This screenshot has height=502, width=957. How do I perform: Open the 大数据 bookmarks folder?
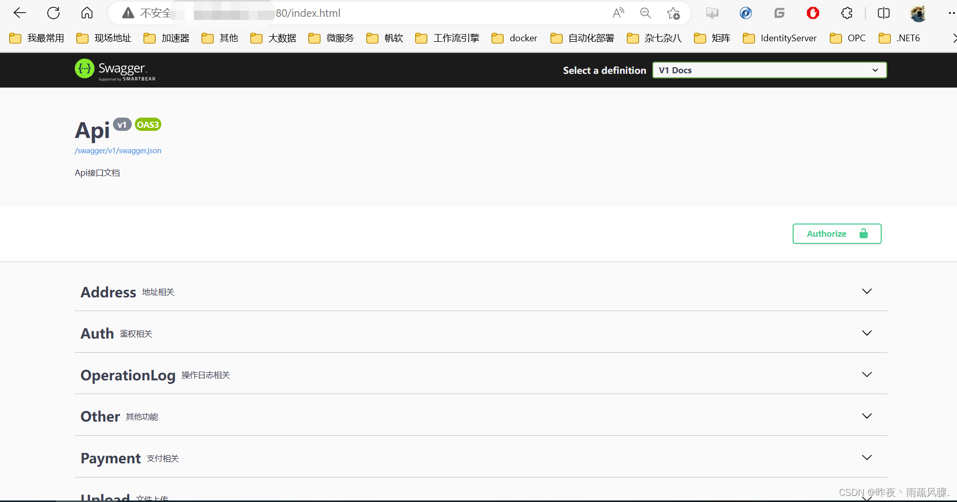pos(273,38)
